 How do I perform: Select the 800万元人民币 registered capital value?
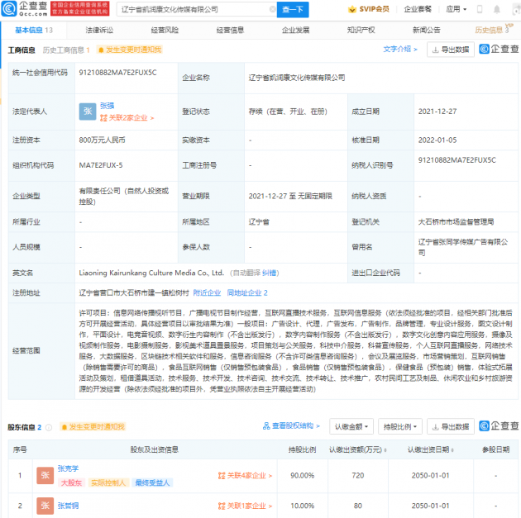pyautogui.click(x=102, y=140)
